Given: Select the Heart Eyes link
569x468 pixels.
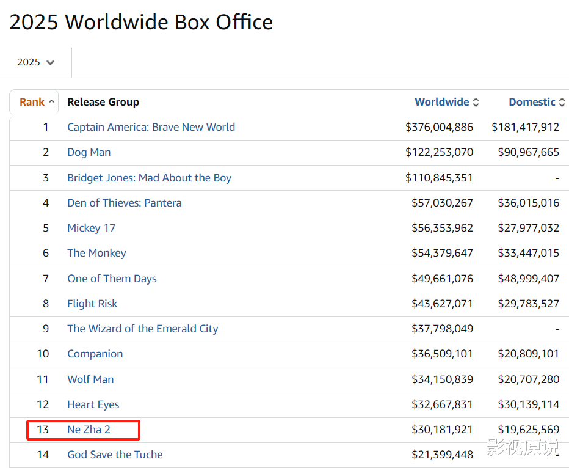Looking at the screenshot, I should click(x=93, y=404).
